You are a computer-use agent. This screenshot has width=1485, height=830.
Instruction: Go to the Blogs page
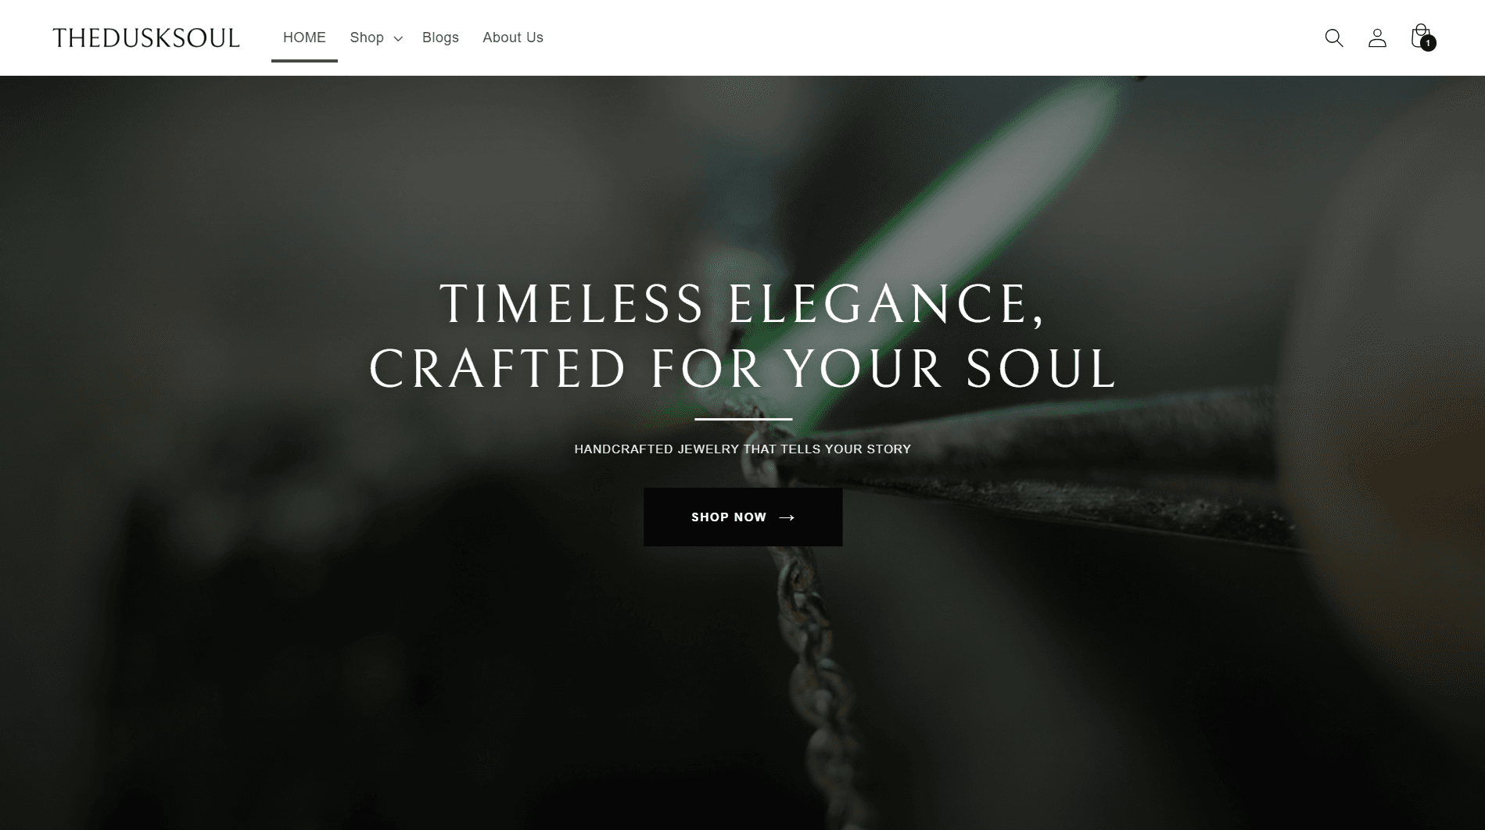[440, 38]
